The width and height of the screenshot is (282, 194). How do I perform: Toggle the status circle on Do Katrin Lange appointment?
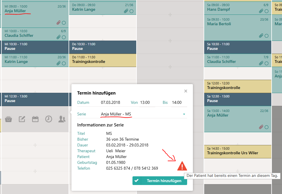coord(132,11)
